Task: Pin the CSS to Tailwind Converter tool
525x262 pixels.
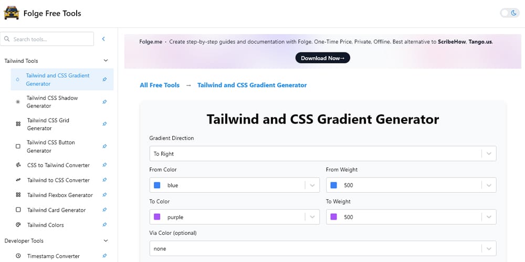Action: click(104, 165)
